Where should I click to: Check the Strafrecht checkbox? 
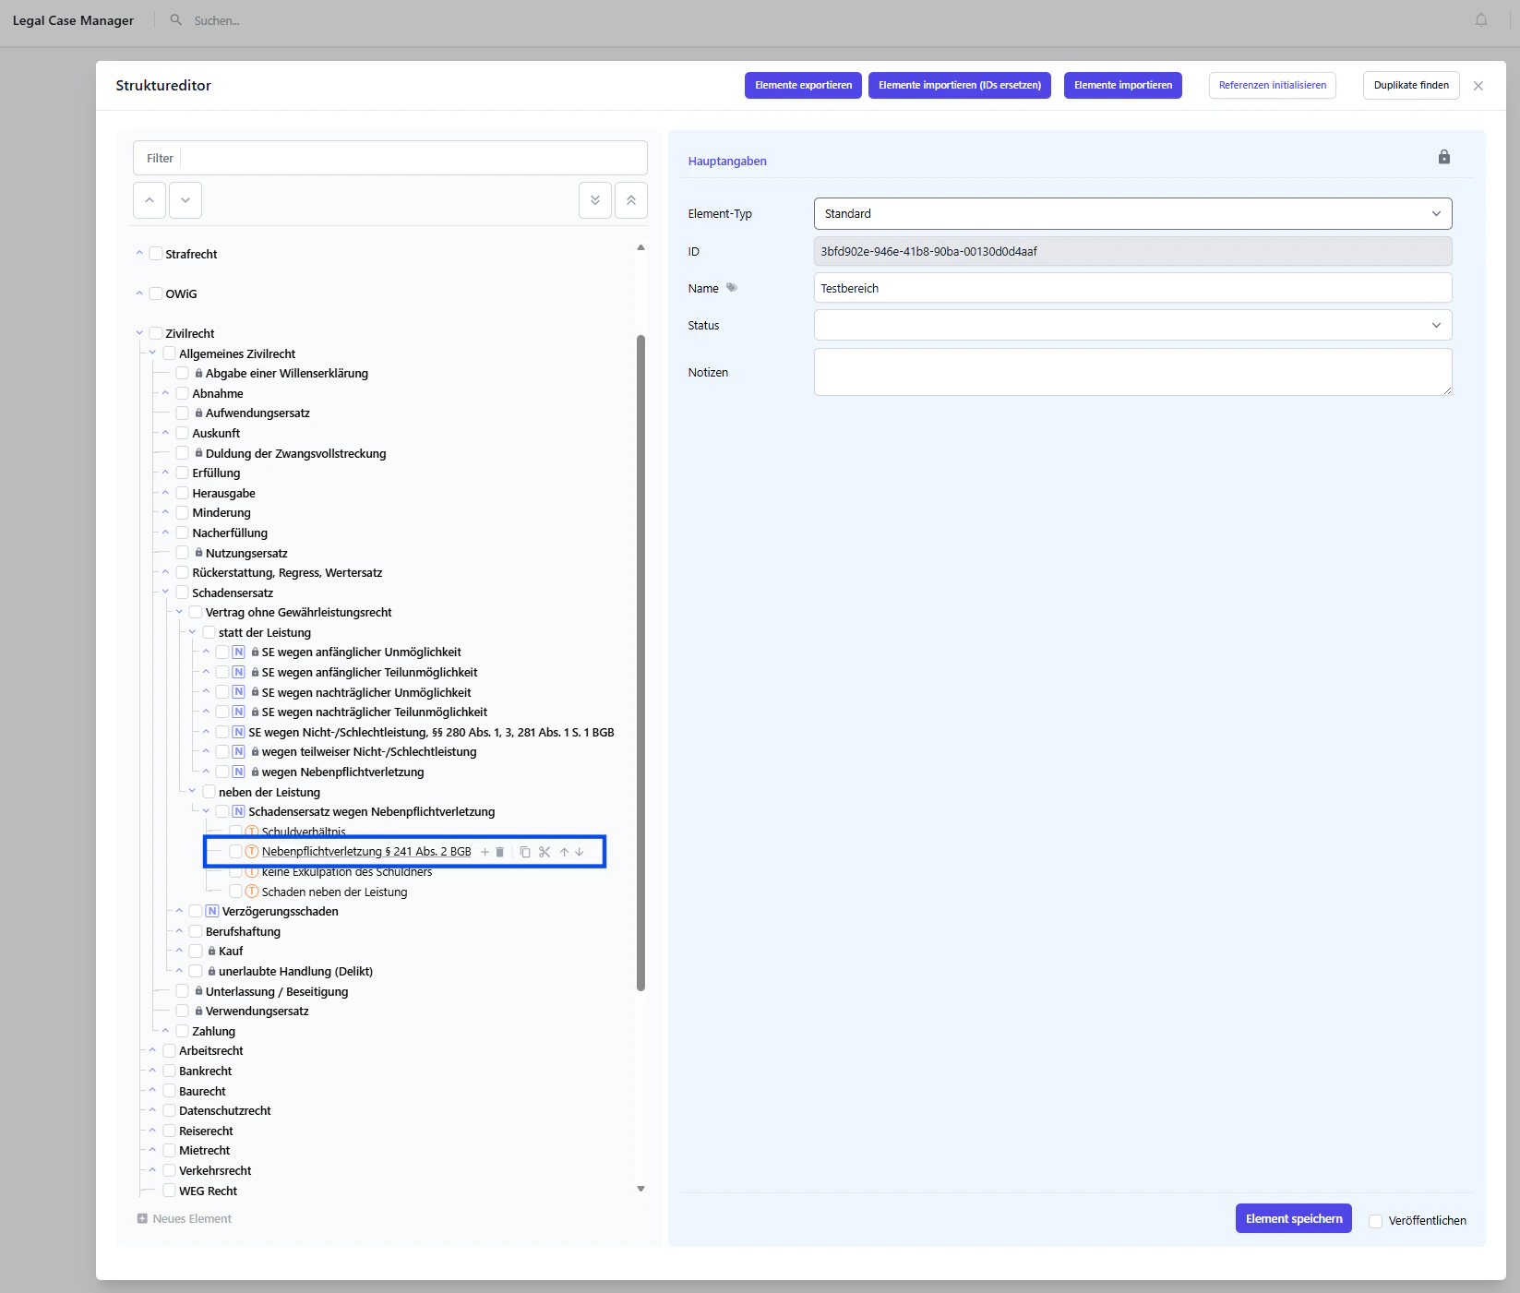(156, 254)
